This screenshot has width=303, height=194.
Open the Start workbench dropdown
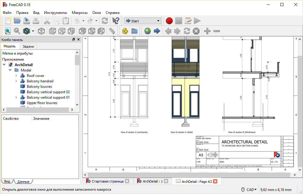tap(143, 21)
